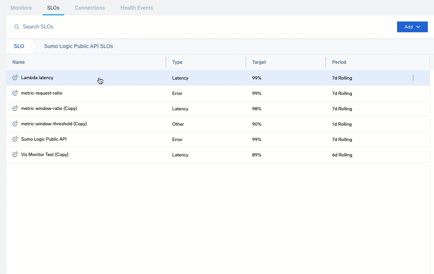Navigate to the SLO breadcrumb link
The height and width of the screenshot is (274, 434).
point(19,46)
